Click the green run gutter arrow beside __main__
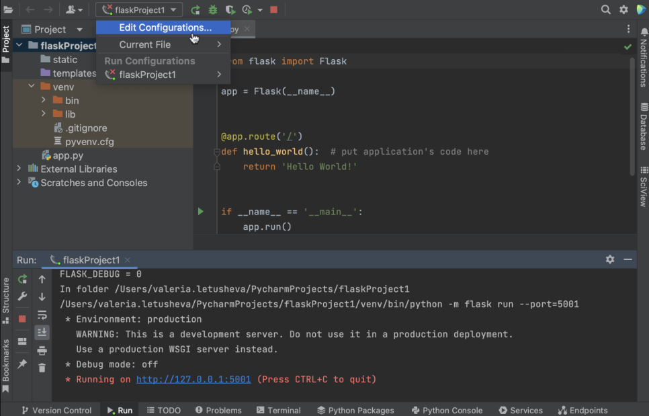The height and width of the screenshot is (416, 649). pos(200,212)
